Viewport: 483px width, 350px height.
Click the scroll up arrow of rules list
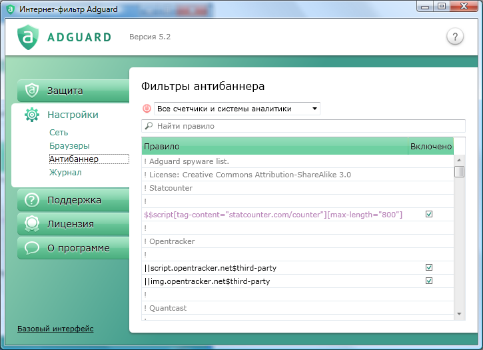[x=459, y=160]
